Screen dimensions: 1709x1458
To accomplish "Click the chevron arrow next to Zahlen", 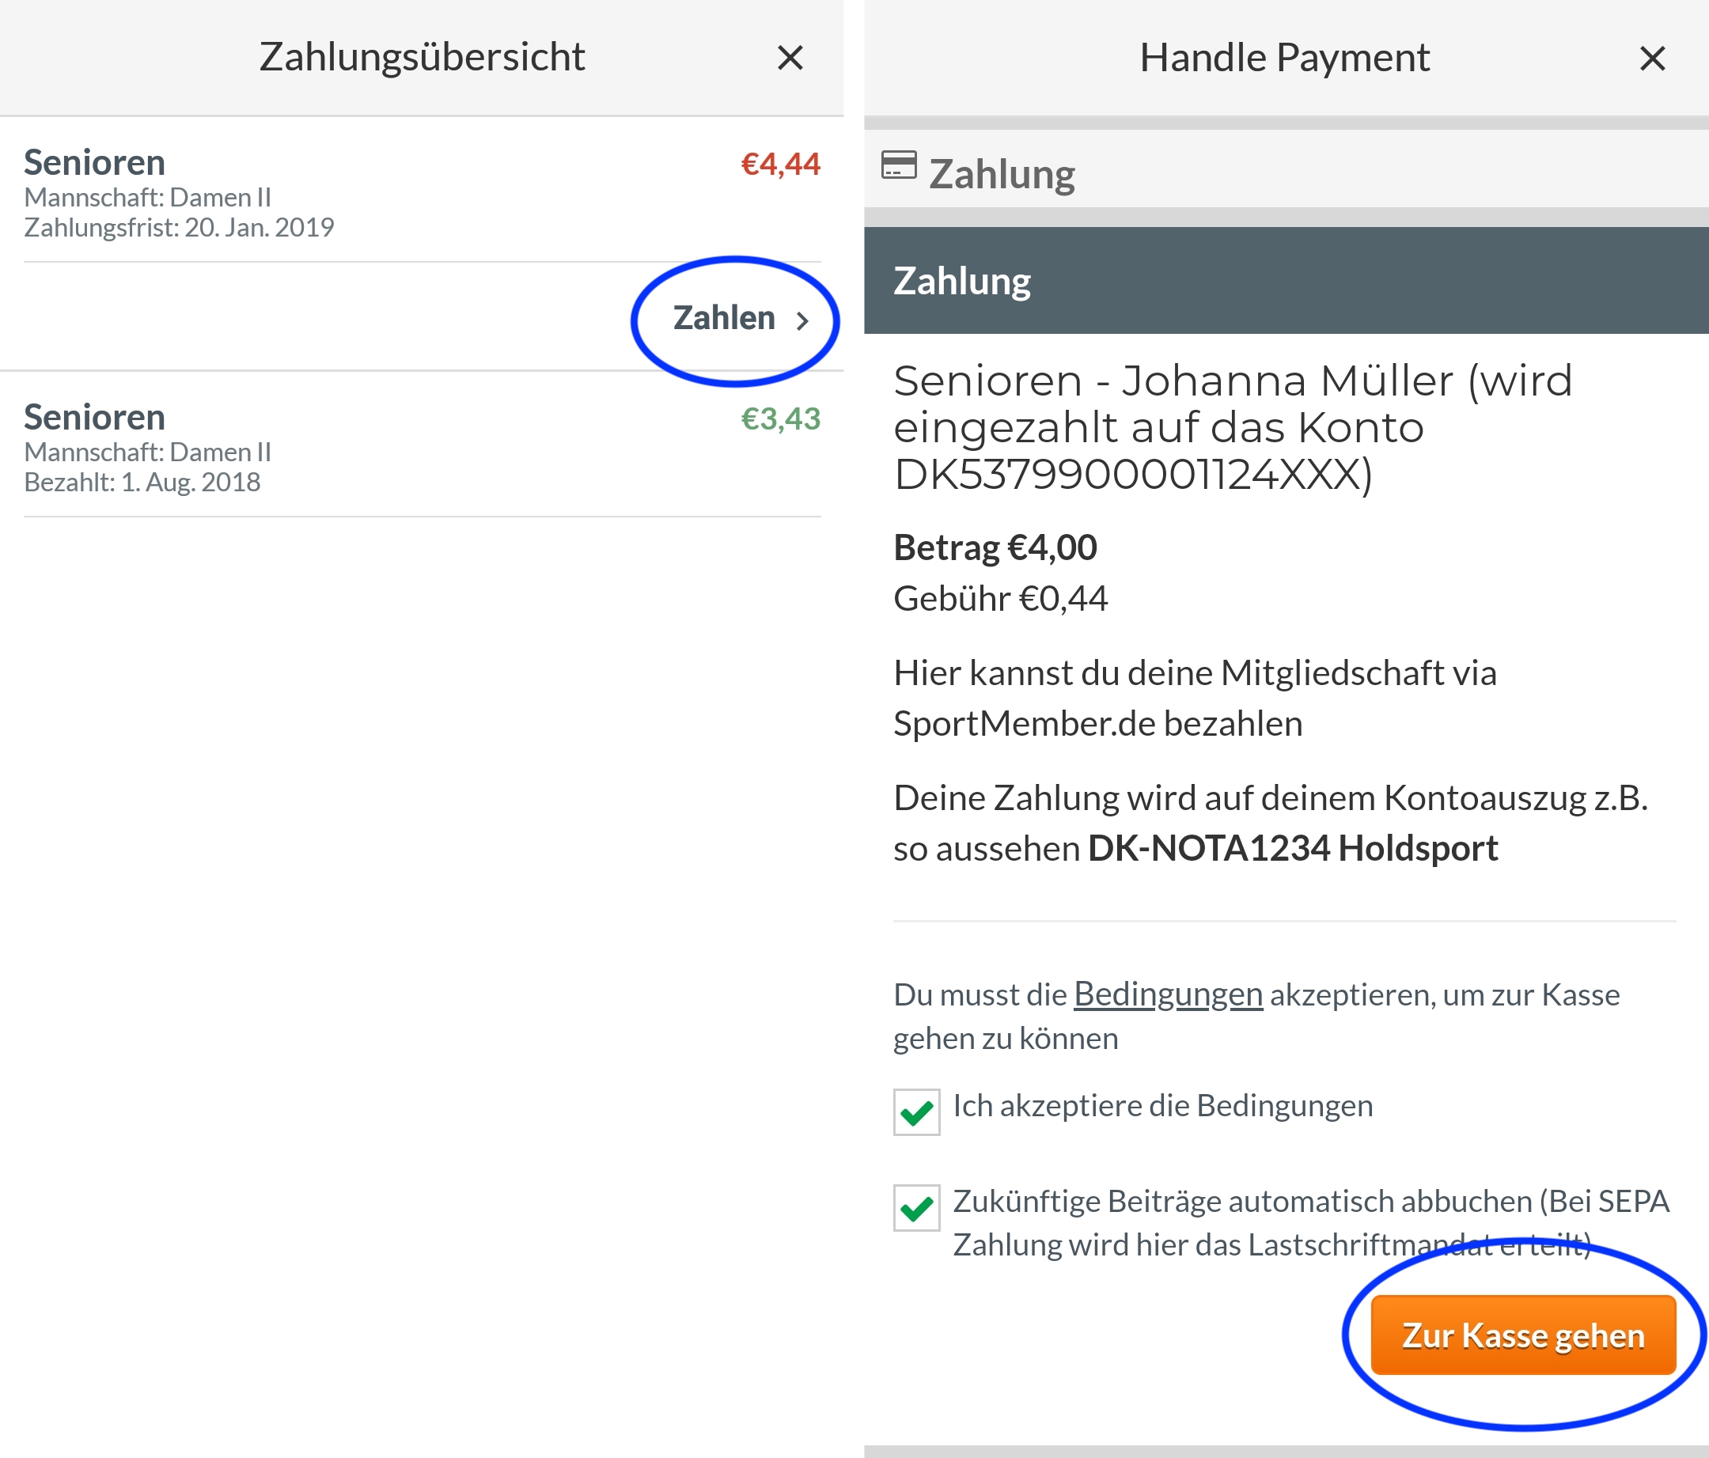I will (801, 321).
